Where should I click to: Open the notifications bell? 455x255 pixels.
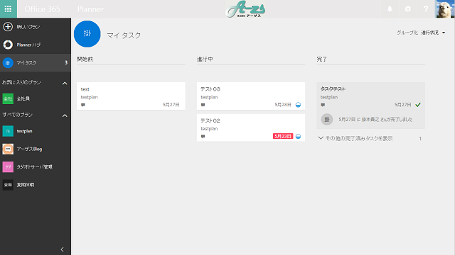coord(390,9)
